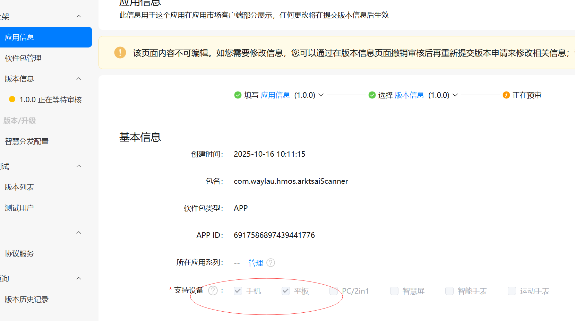Click the help icon next to 支持设备
This screenshot has height=321, width=575.
coord(213,290)
